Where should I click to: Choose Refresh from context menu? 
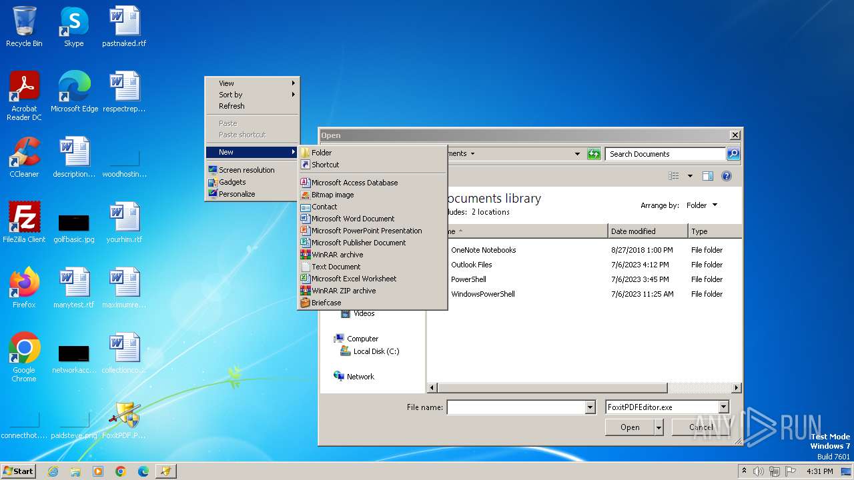tap(252, 106)
